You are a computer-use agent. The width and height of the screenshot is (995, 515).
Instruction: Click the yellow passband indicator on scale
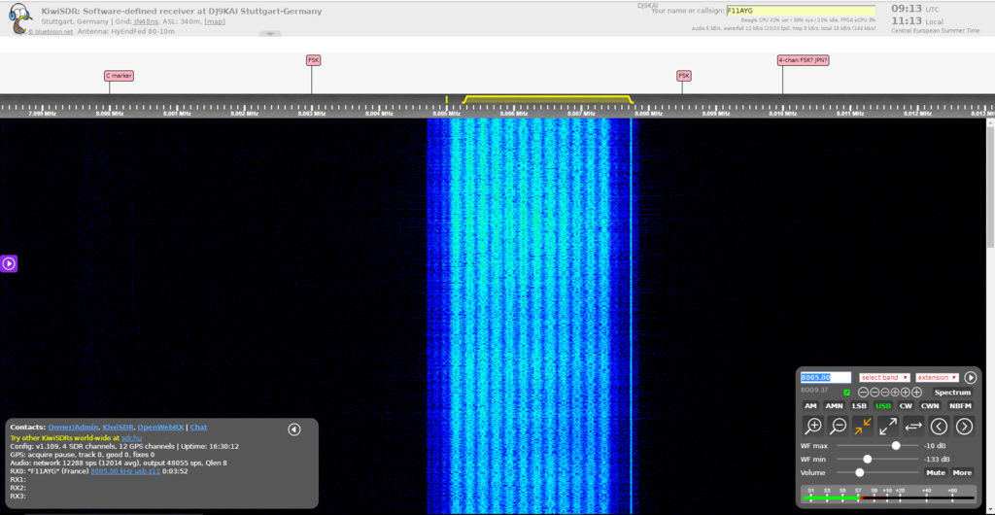point(548,99)
